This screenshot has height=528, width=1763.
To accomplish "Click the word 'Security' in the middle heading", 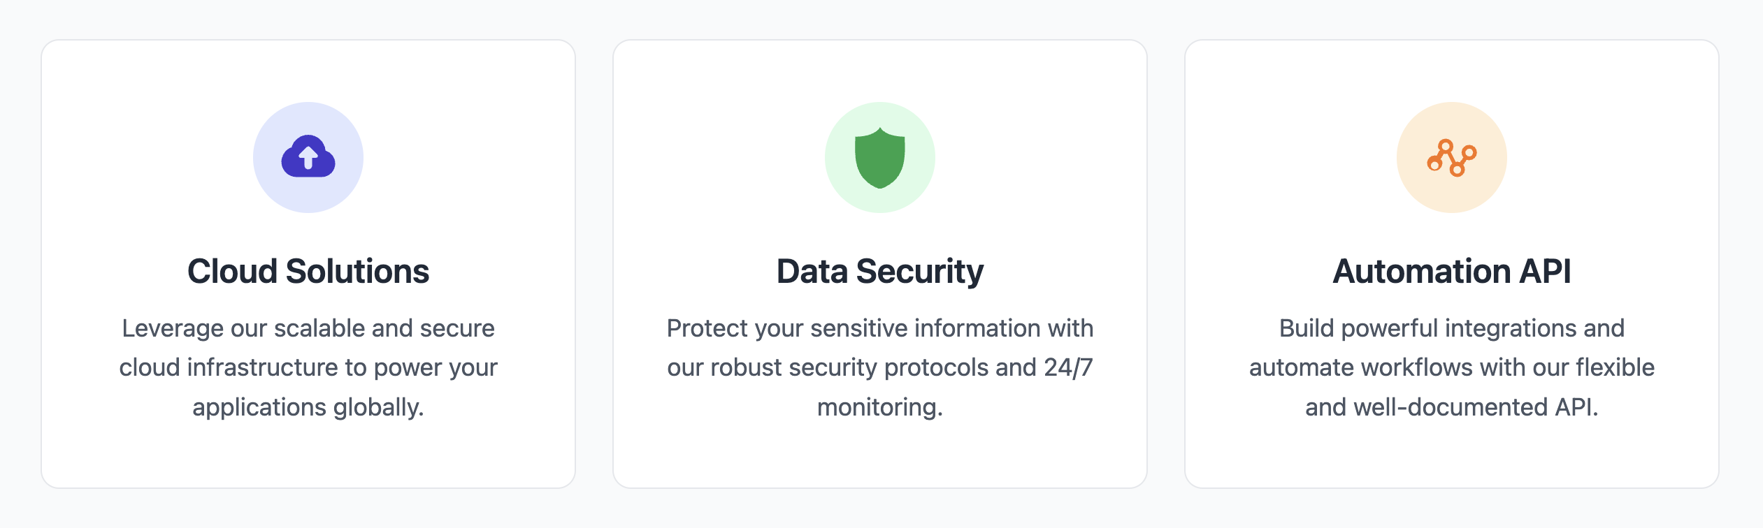I will click(920, 272).
